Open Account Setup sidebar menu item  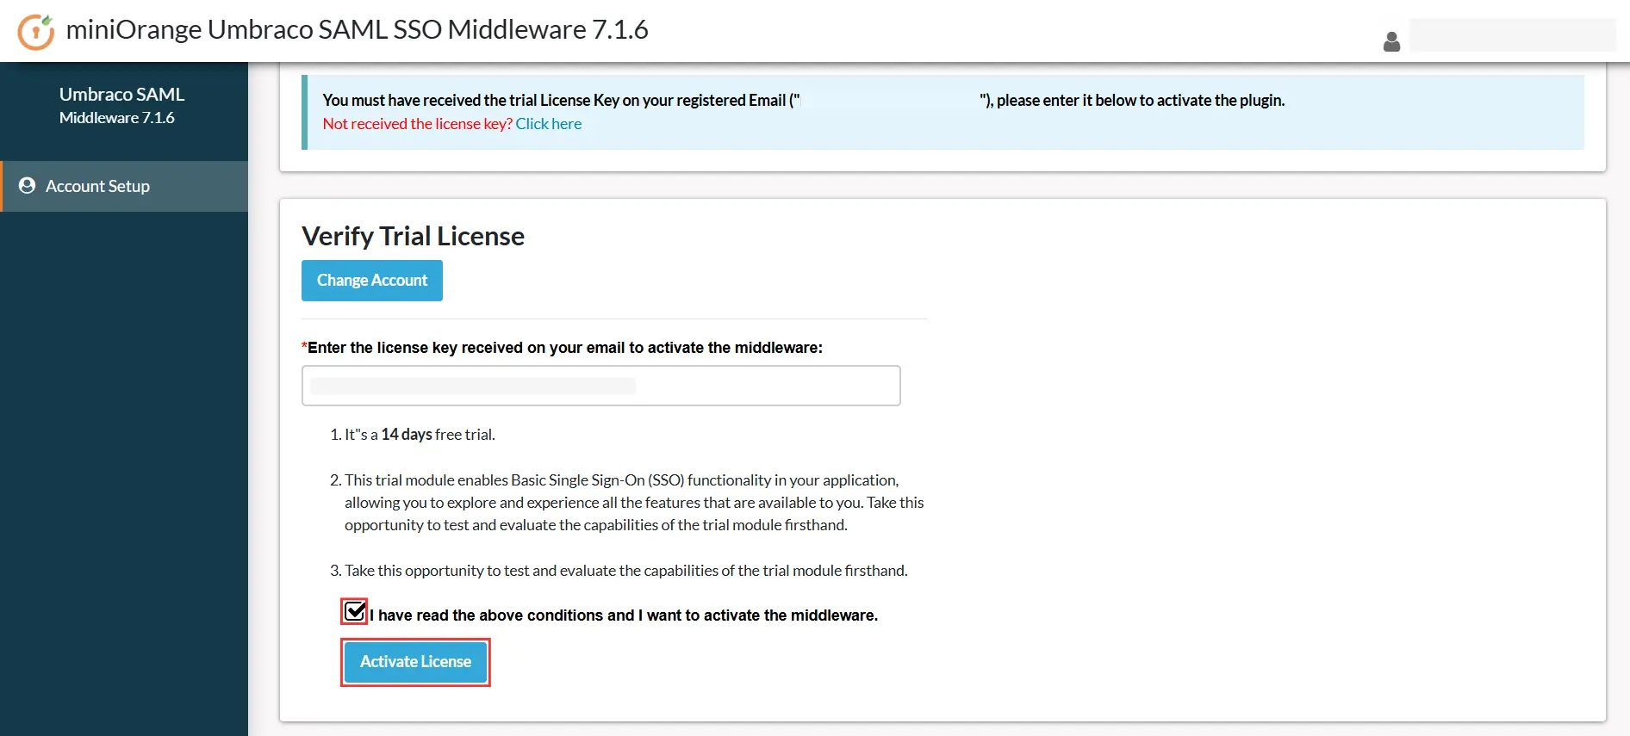(x=124, y=186)
